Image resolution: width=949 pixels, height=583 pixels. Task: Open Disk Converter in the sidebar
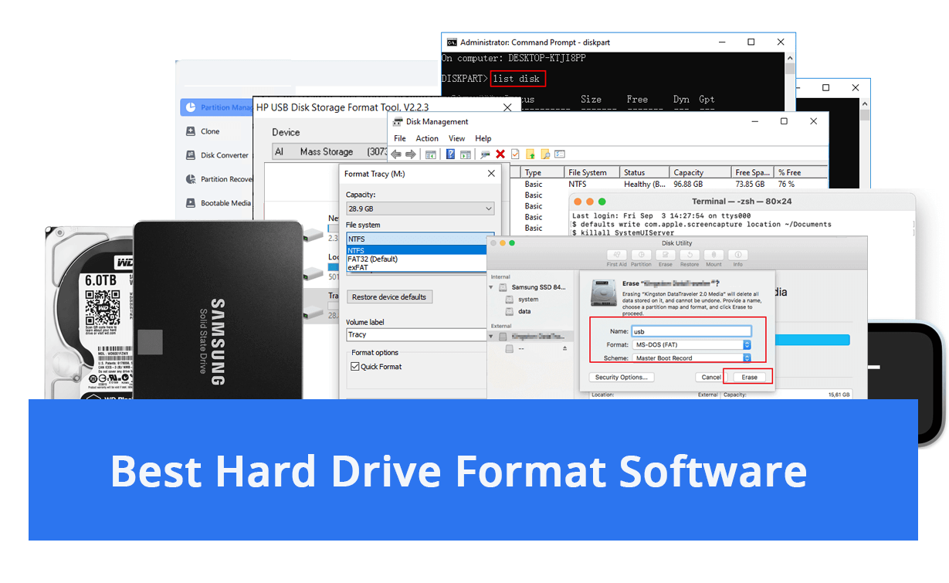point(217,155)
